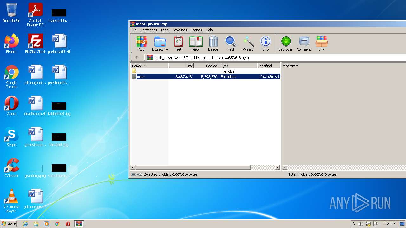The width and height of the screenshot is (406, 228).
Task: Click the volume speaker tray icon
Action: [x=361, y=224]
